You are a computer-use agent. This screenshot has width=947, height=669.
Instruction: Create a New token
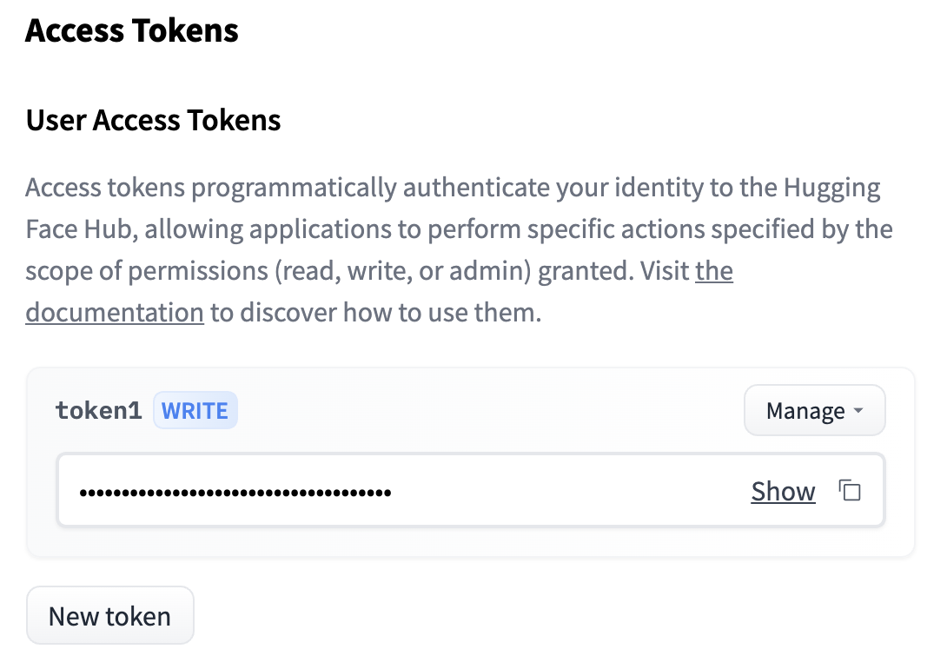(x=110, y=616)
